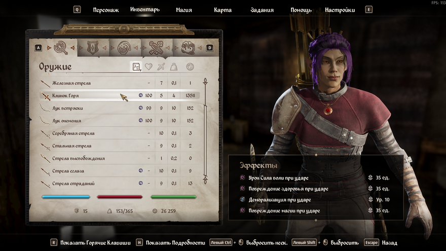Open the Armor category shield icon

click(x=92, y=48)
